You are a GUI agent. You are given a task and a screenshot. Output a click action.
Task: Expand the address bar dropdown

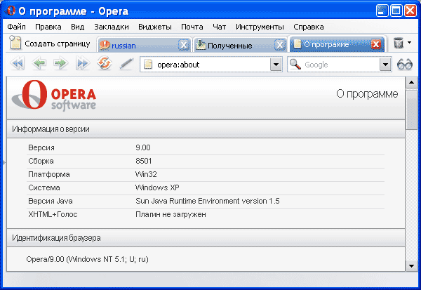pyautogui.click(x=276, y=65)
